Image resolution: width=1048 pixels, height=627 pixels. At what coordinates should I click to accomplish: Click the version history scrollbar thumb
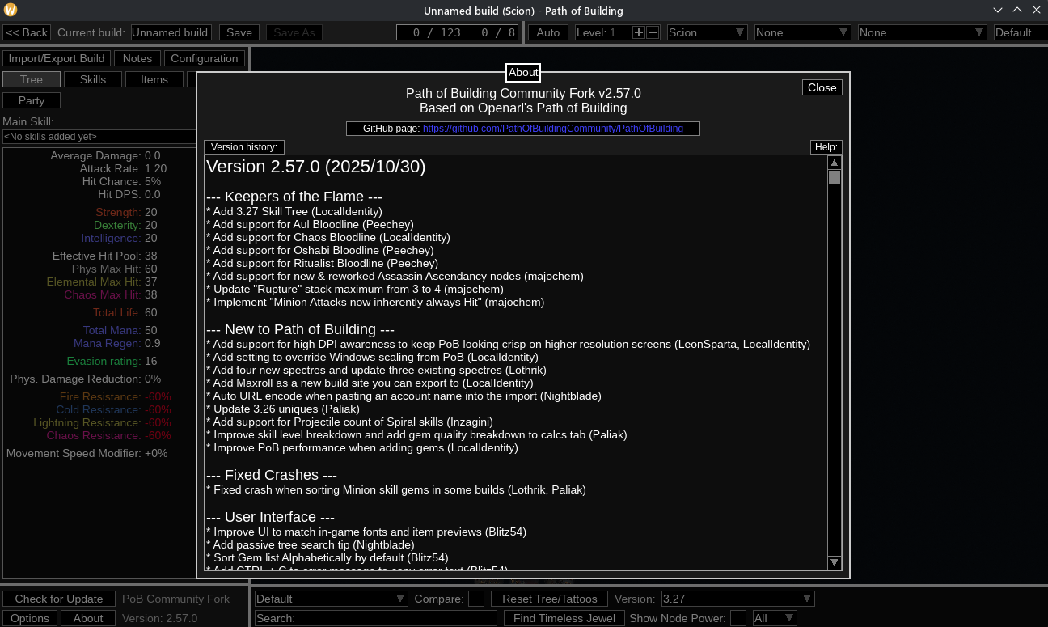pyautogui.click(x=835, y=177)
